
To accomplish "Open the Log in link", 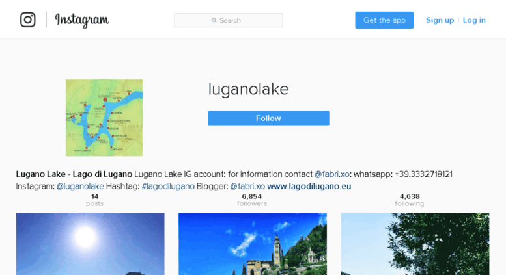I will pyautogui.click(x=474, y=20).
